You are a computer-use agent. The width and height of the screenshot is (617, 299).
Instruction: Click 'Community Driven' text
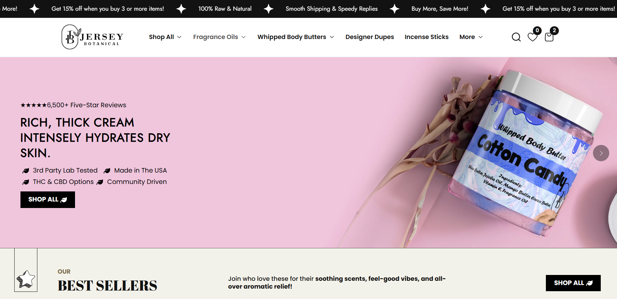coord(137,182)
